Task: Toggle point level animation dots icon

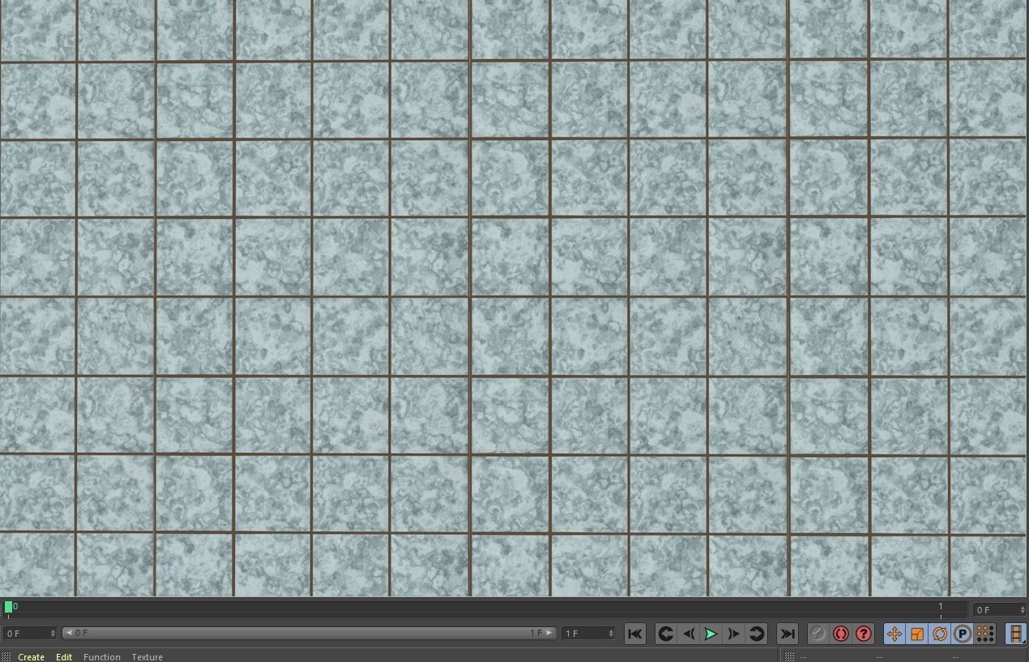Action: [x=985, y=634]
